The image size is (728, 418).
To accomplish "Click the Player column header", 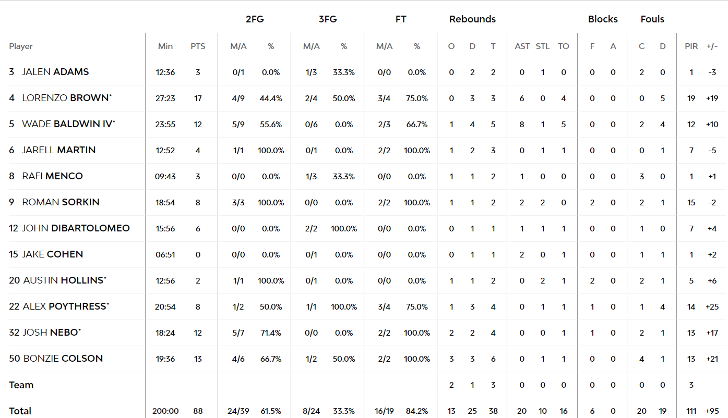I will [x=21, y=46].
